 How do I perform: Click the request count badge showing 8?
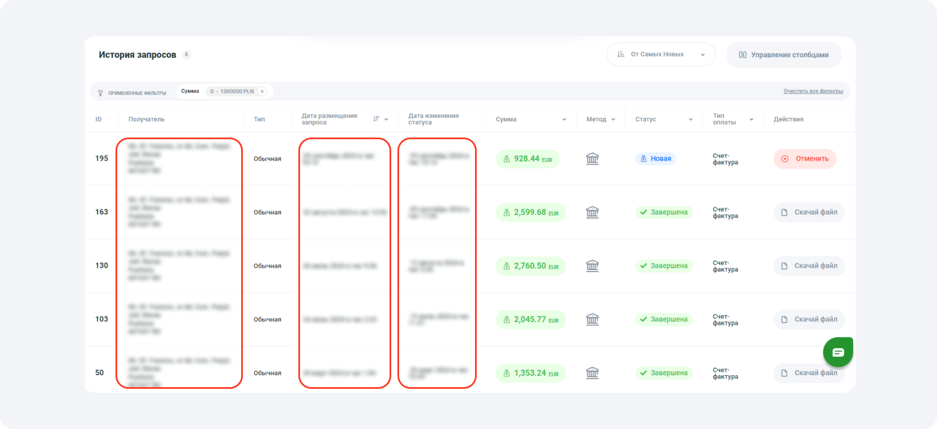pos(186,55)
